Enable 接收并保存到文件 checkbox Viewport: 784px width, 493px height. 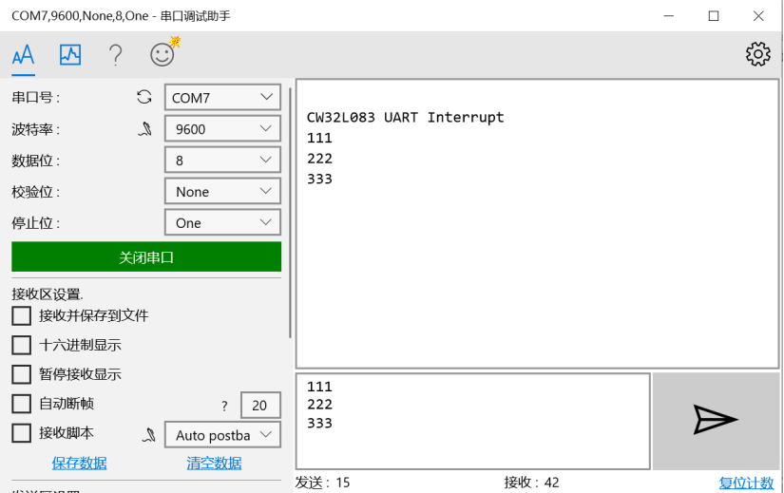[x=21, y=315]
